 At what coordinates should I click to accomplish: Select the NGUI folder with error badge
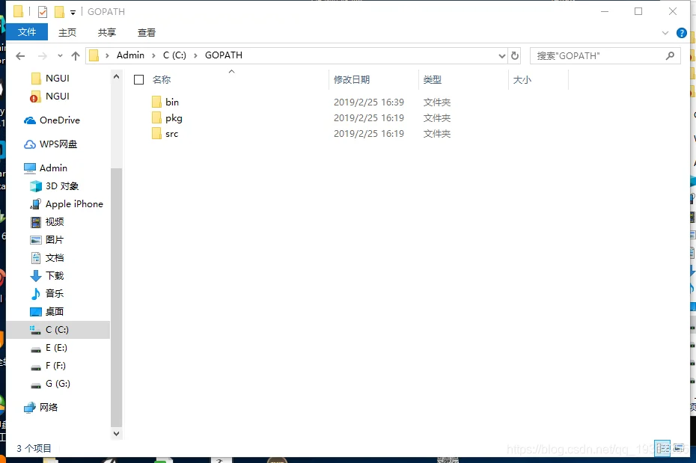point(51,96)
